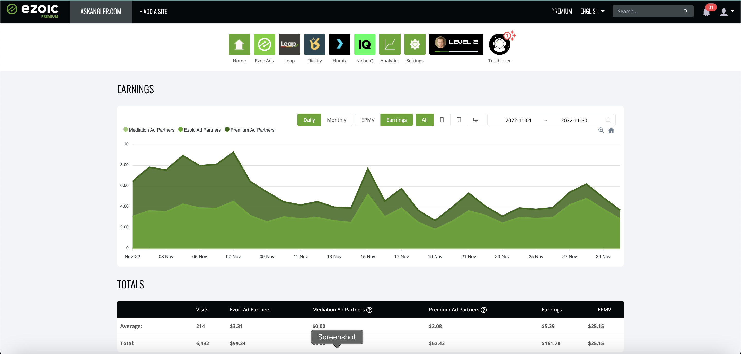The image size is (741, 354).
Task: Open the date range calendar icon
Action: [x=608, y=120]
